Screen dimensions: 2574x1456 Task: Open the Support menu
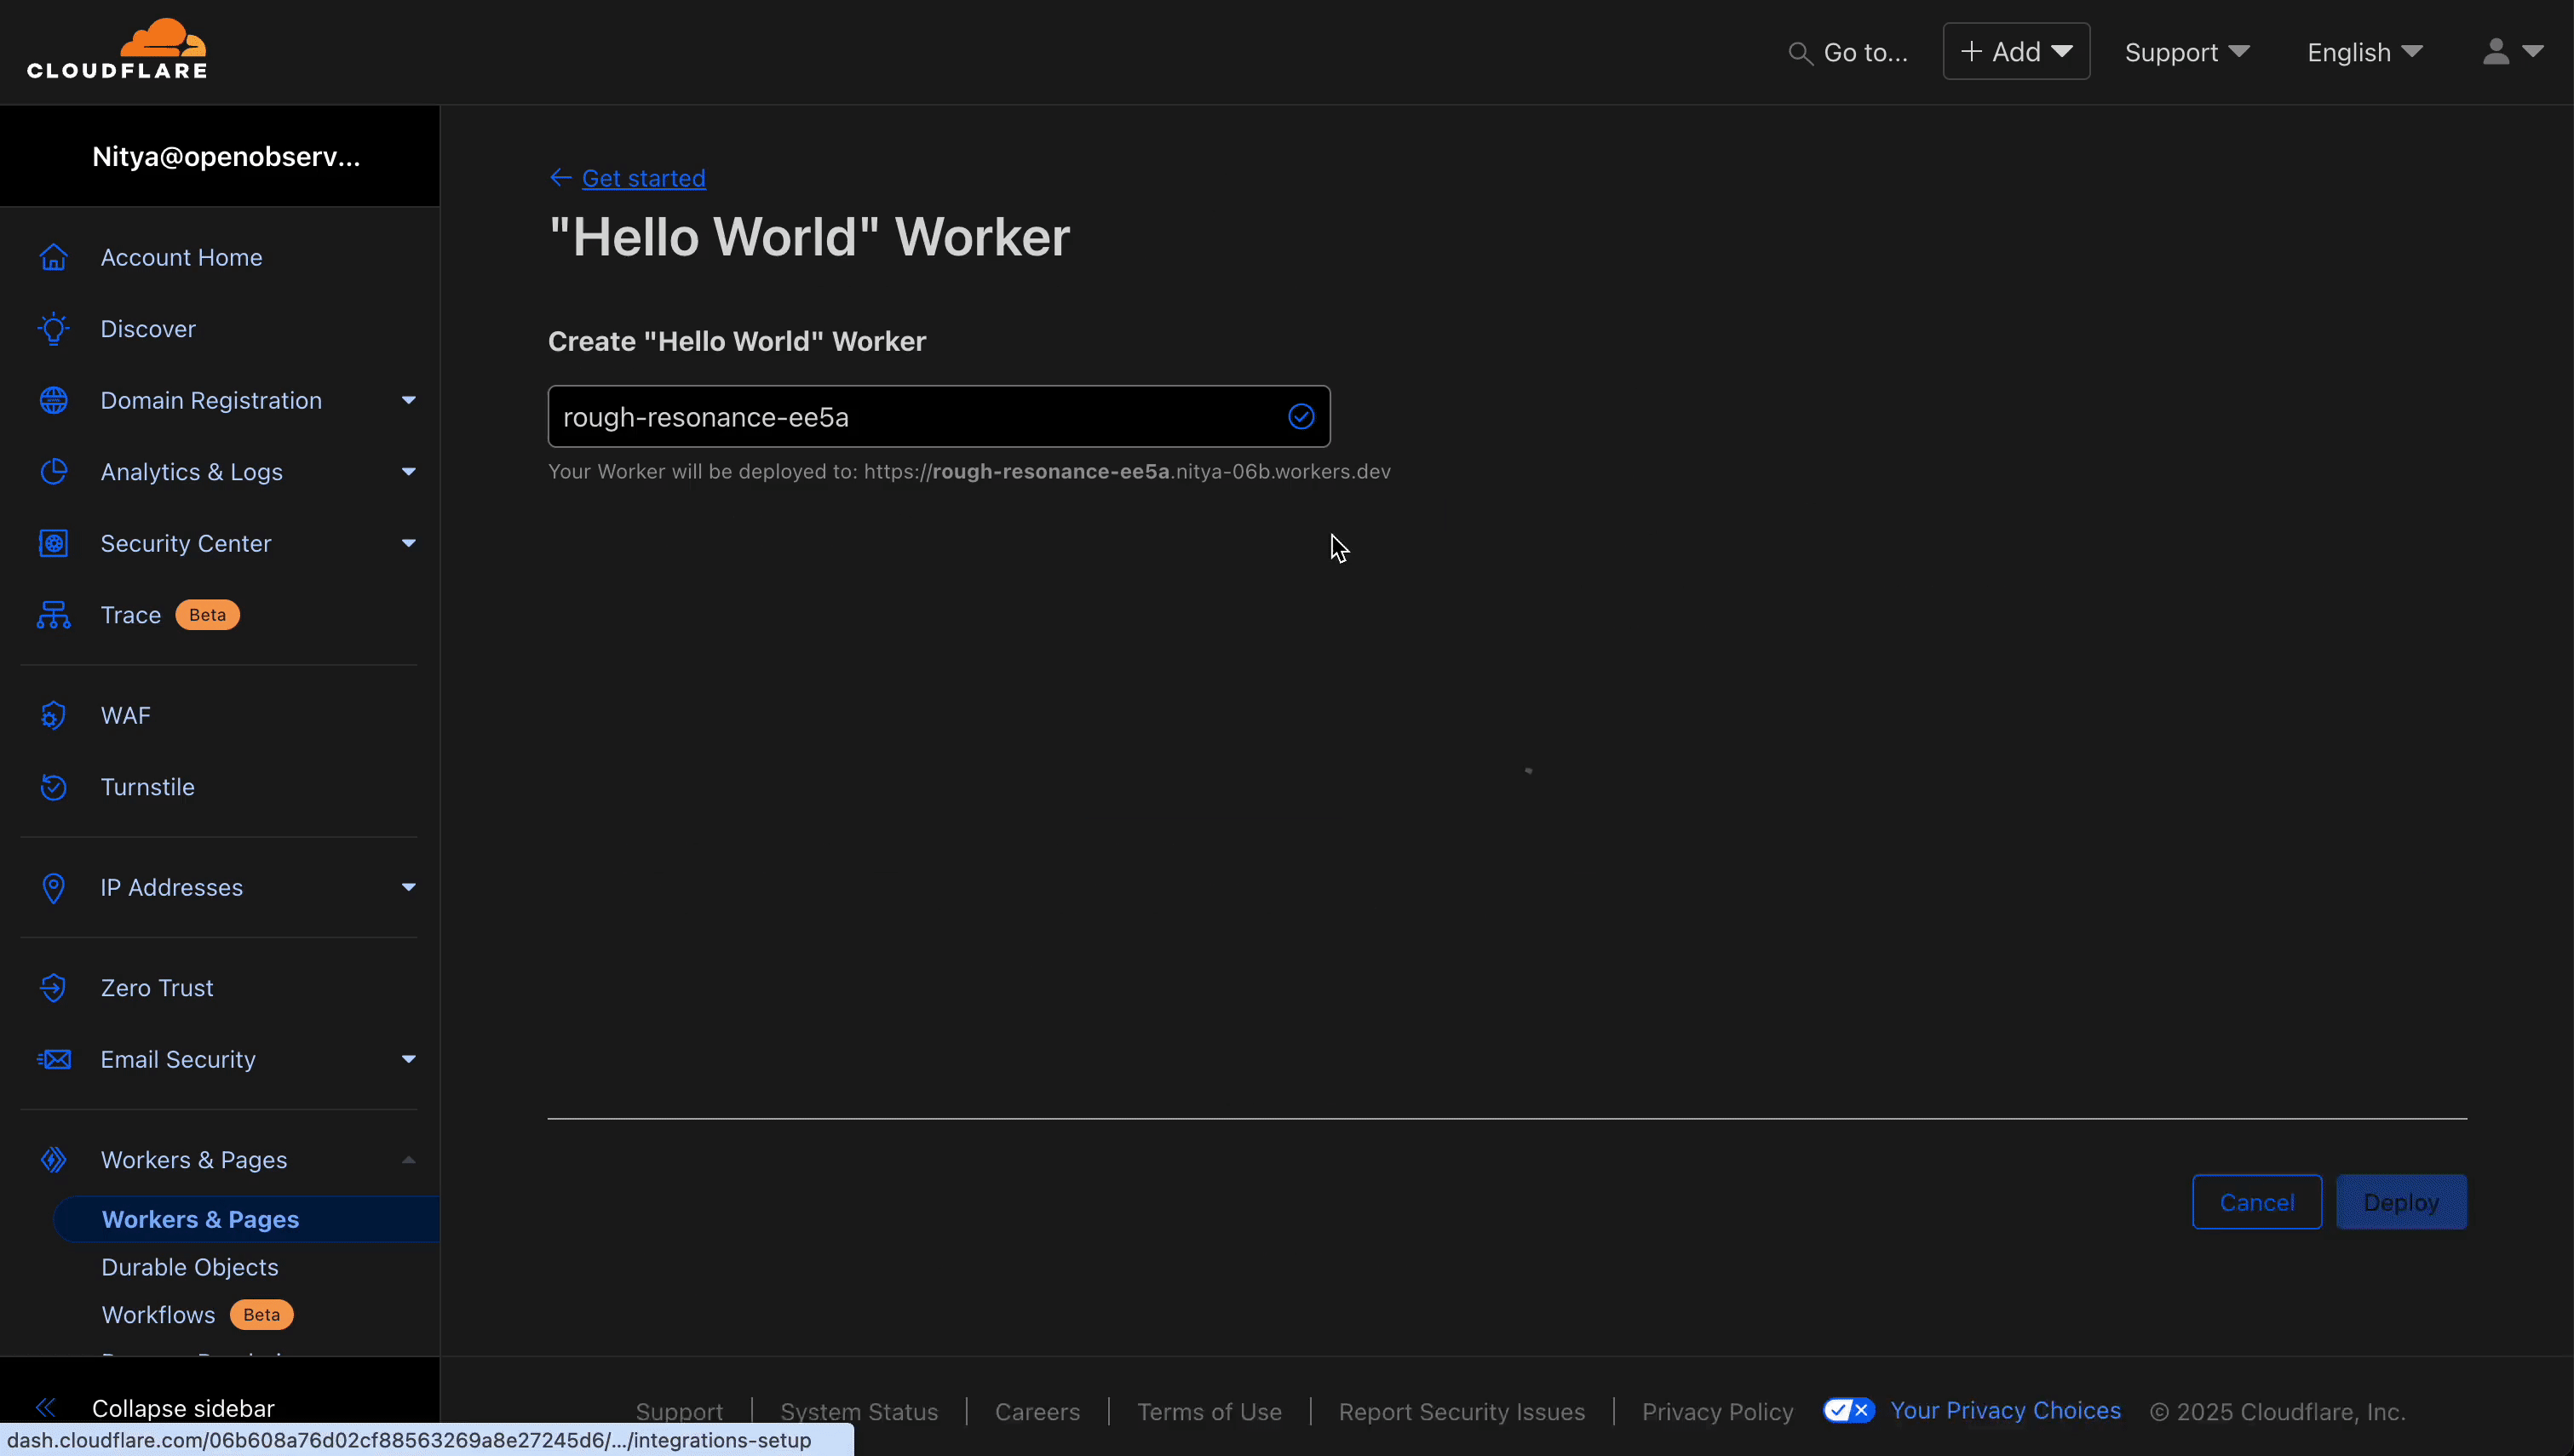pyautogui.click(x=2187, y=52)
